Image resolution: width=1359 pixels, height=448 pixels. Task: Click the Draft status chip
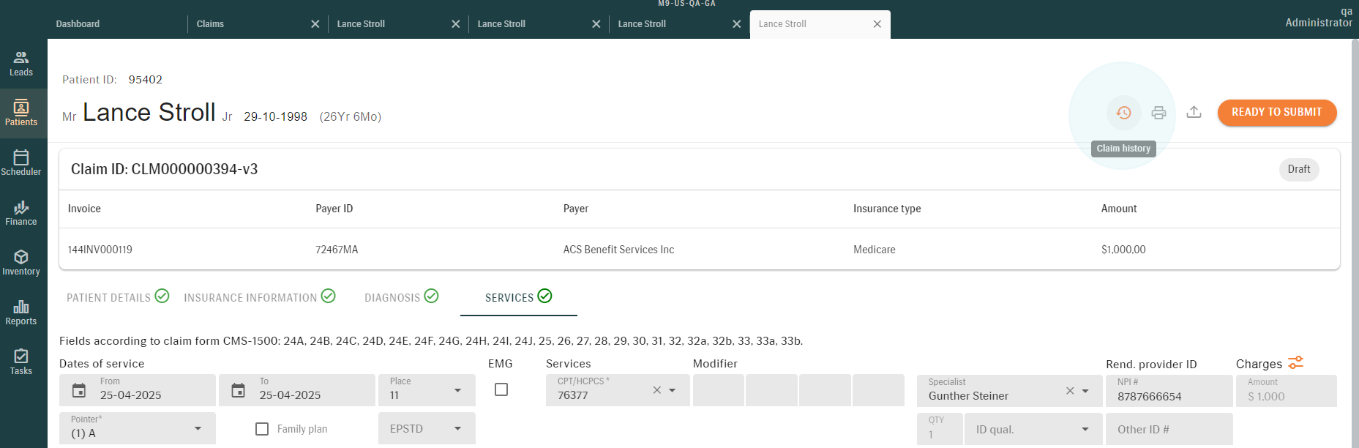[x=1299, y=169]
